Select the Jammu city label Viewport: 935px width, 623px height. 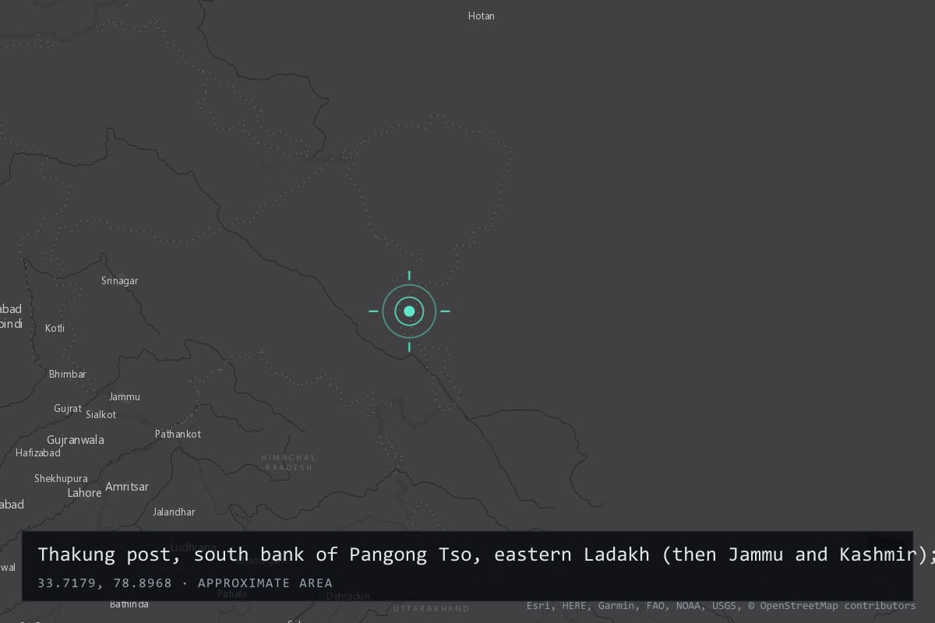click(x=125, y=396)
